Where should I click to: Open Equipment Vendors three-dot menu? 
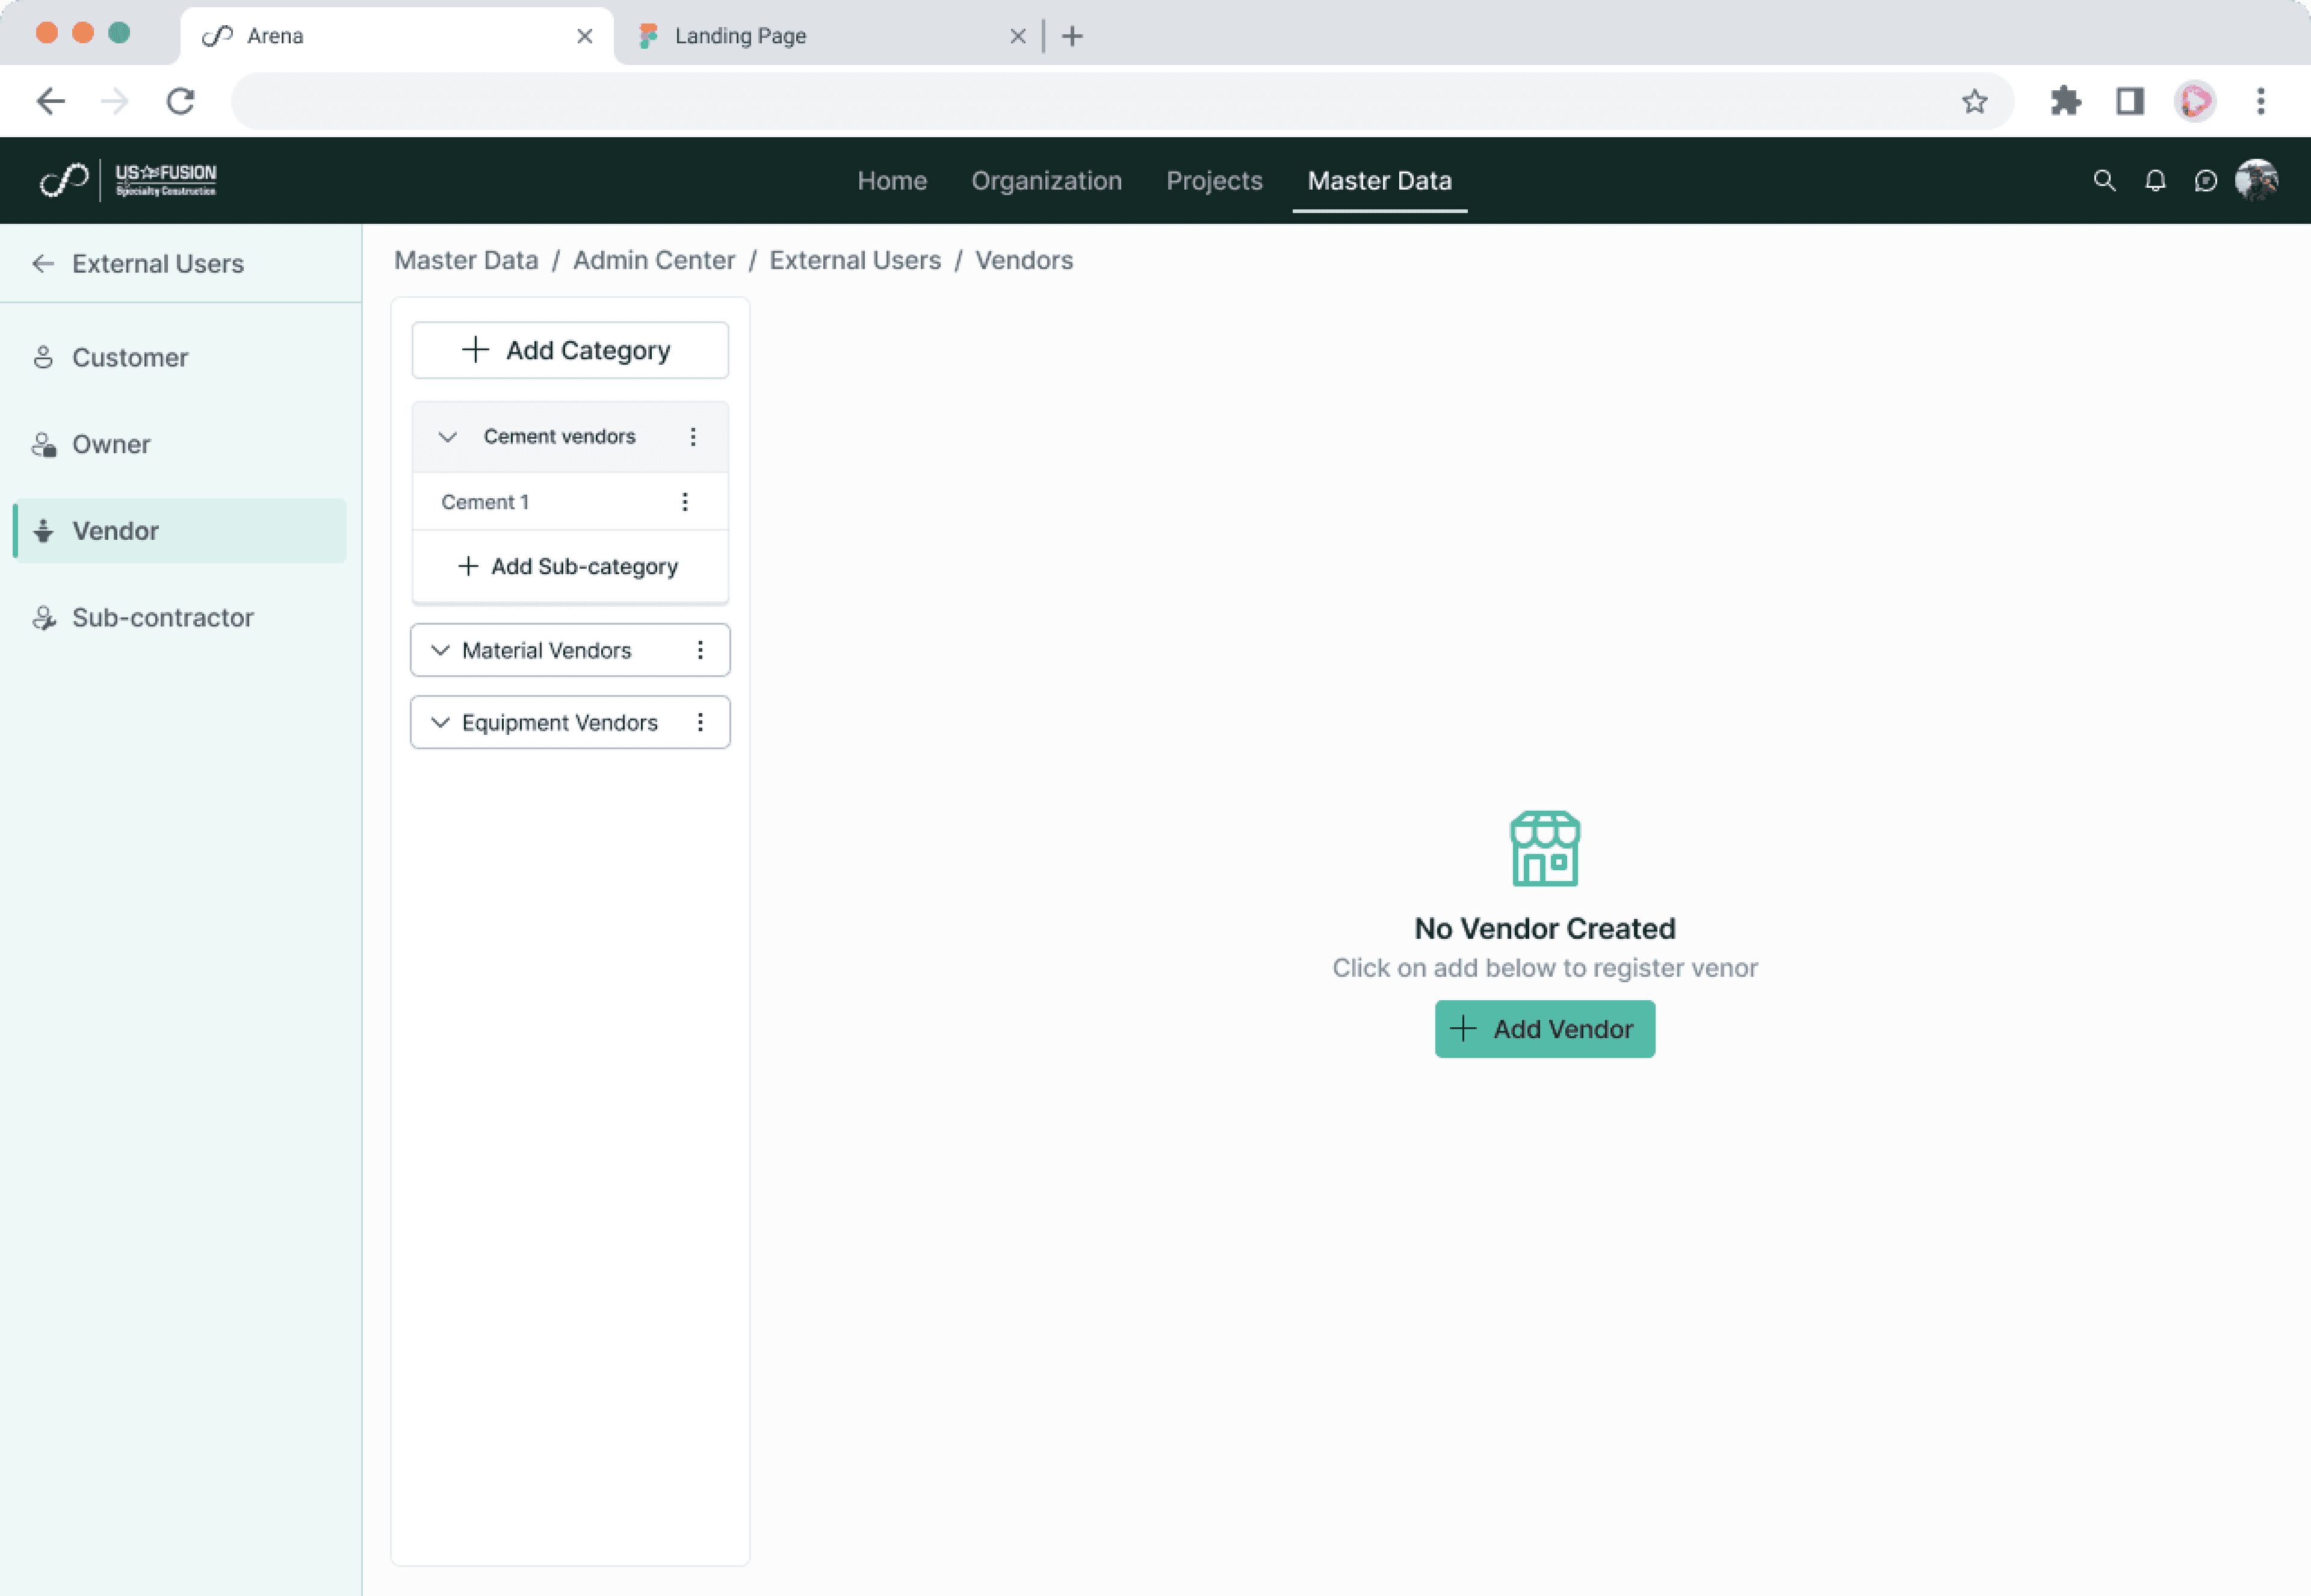(700, 723)
